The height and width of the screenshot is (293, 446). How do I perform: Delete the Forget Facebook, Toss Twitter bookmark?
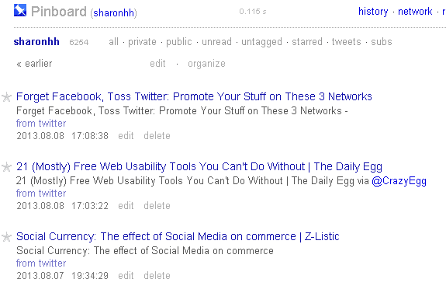pyautogui.click(x=157, y=136)
